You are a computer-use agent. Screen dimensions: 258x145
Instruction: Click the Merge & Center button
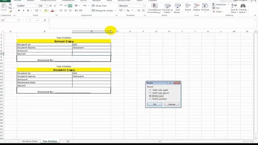click(x=103, y=10)
